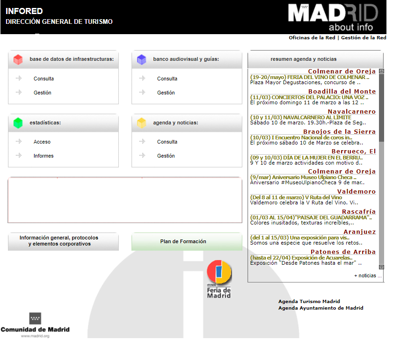Click bullet icon beside infrastructure Consulta
This screenshot has width=393, height=340.
click(19, 79)
